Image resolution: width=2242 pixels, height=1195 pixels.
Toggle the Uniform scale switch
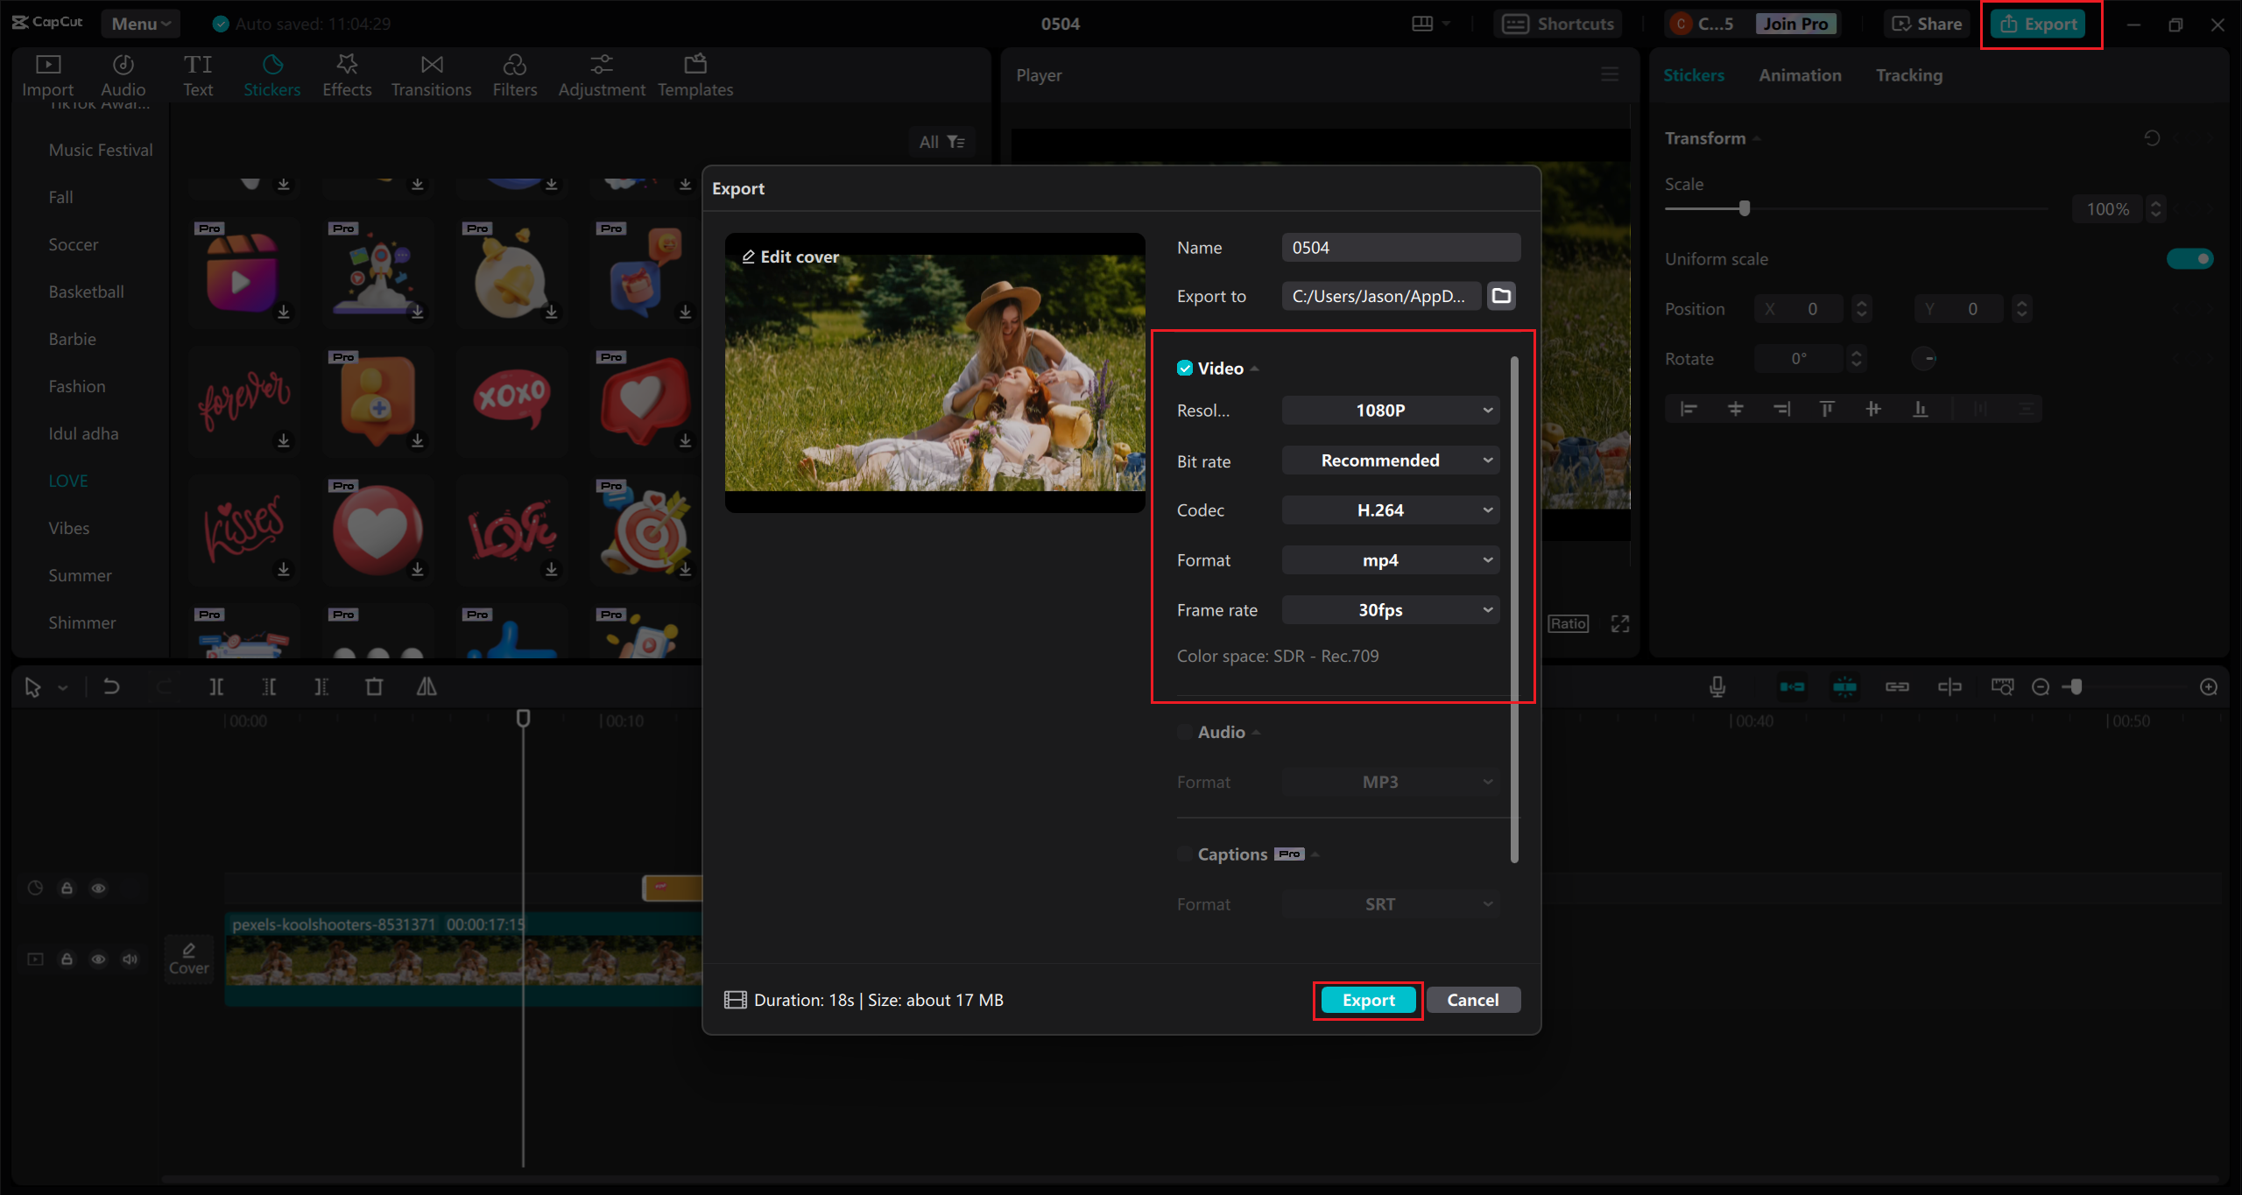(2189, 258)
